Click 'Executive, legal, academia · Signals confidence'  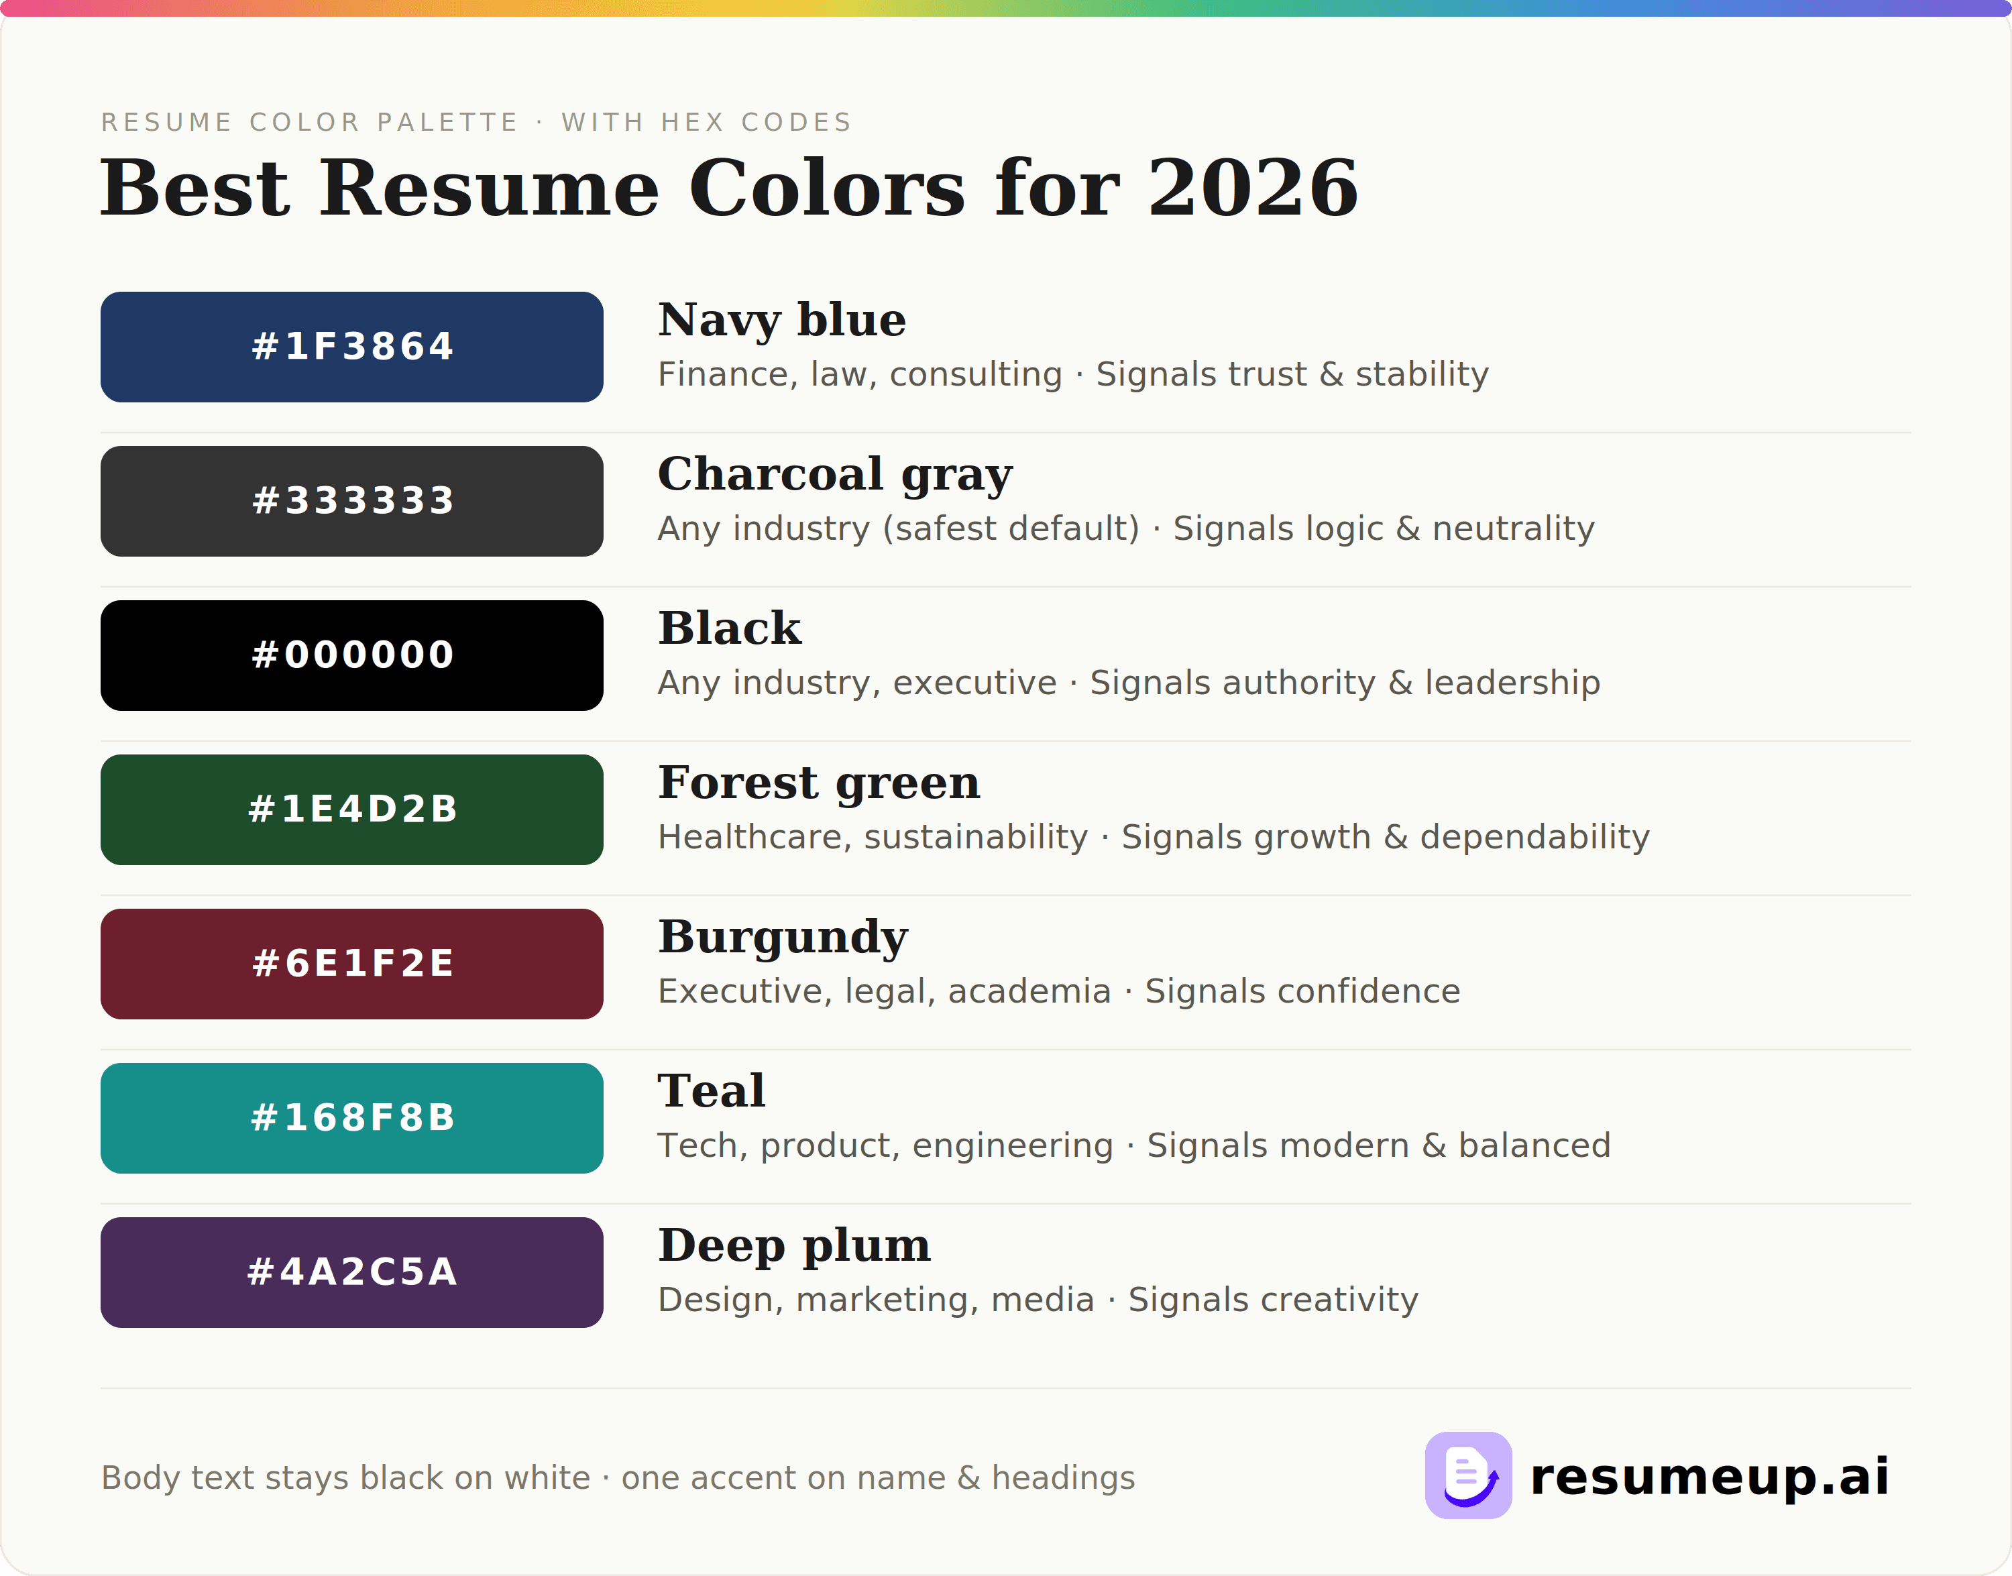point(1059,991)
